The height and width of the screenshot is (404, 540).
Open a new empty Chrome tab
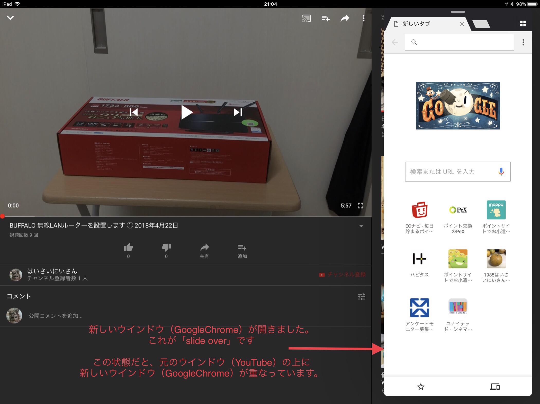pyautogui.click(x=481, y=24)
